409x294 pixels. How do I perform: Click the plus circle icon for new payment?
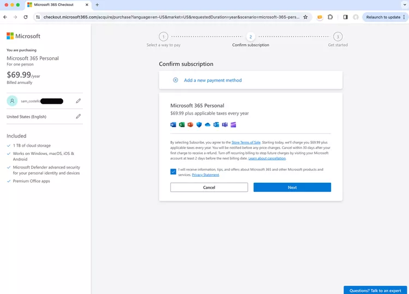(x=176, y=80)
